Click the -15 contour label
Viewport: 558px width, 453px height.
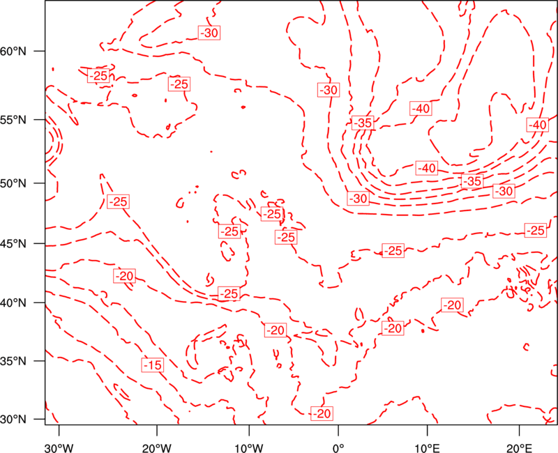tap(153, 364)
